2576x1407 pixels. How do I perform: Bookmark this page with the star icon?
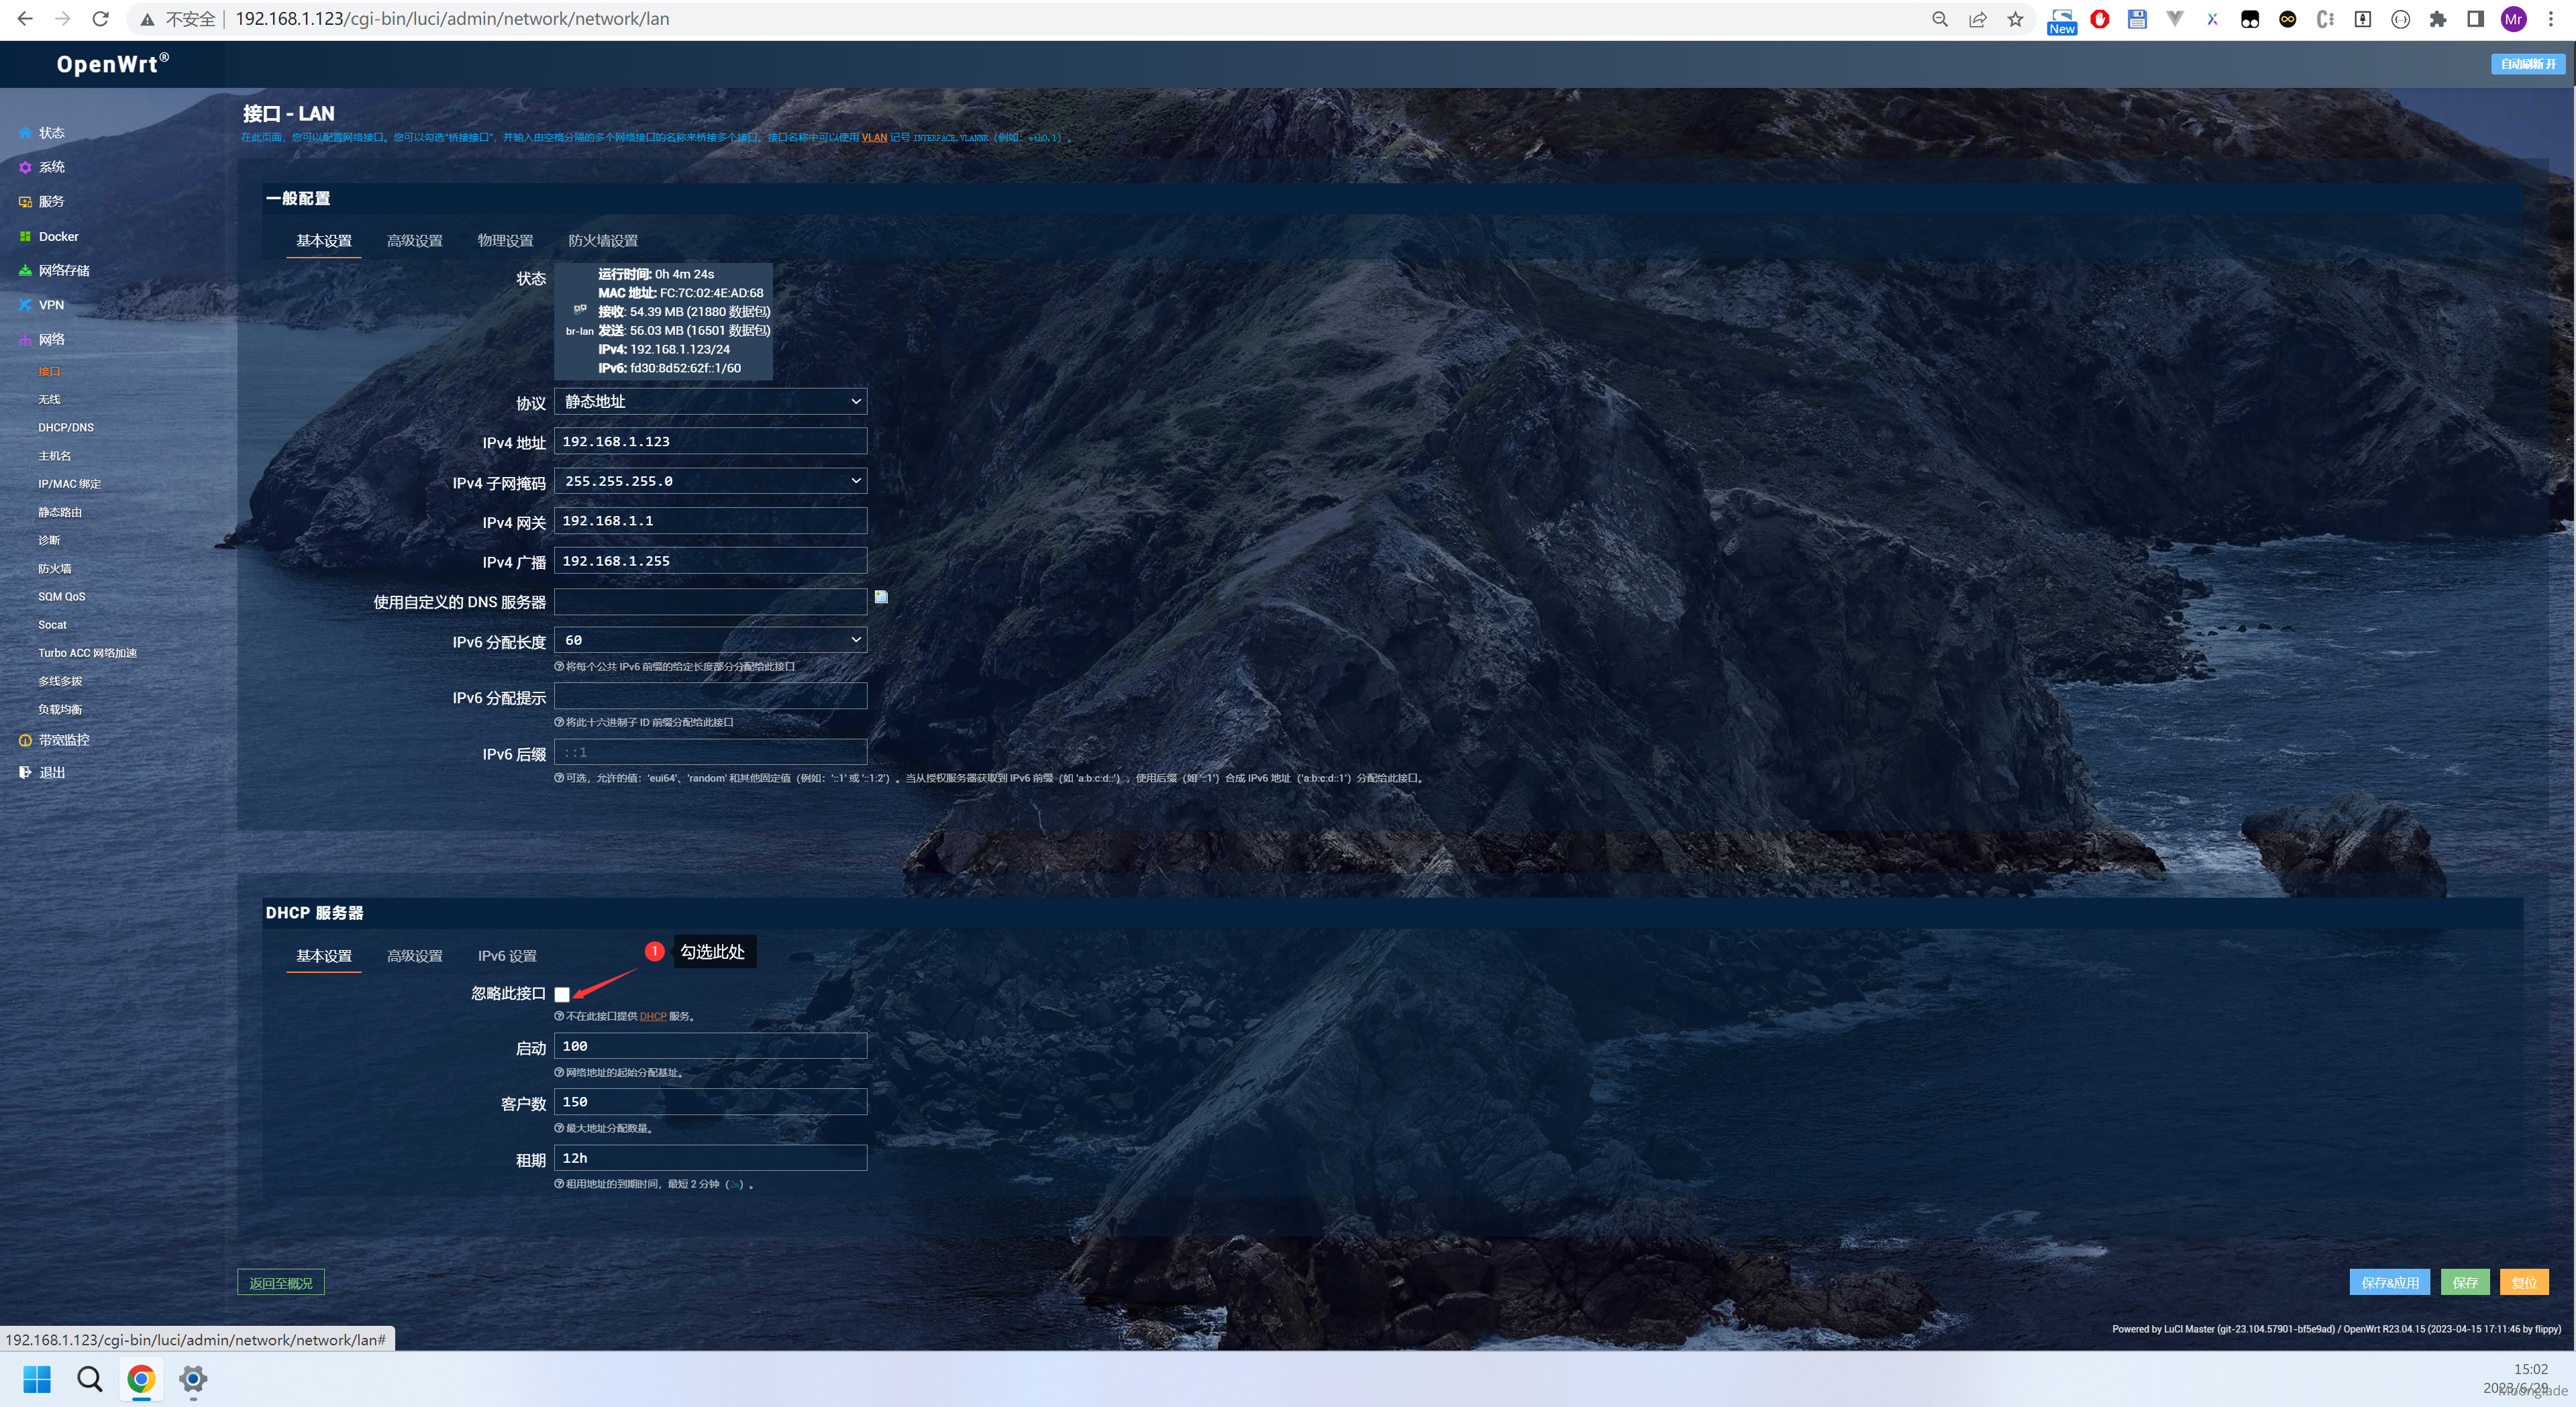2015,19
